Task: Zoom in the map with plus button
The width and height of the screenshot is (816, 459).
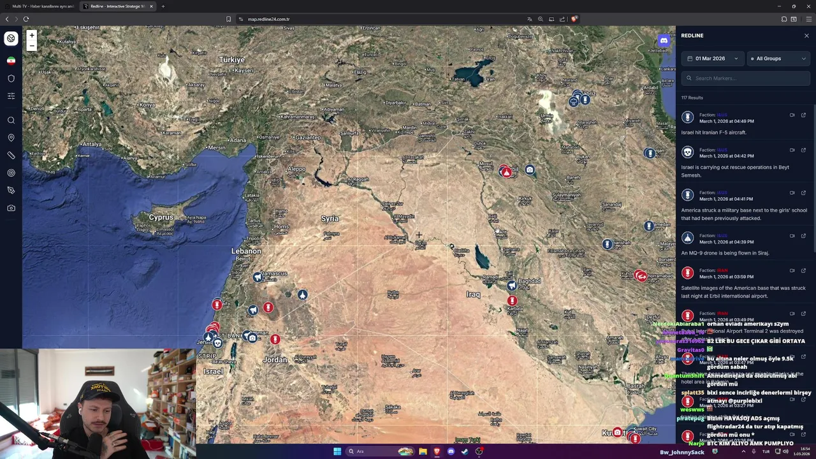Action: (x=32, y=36)
